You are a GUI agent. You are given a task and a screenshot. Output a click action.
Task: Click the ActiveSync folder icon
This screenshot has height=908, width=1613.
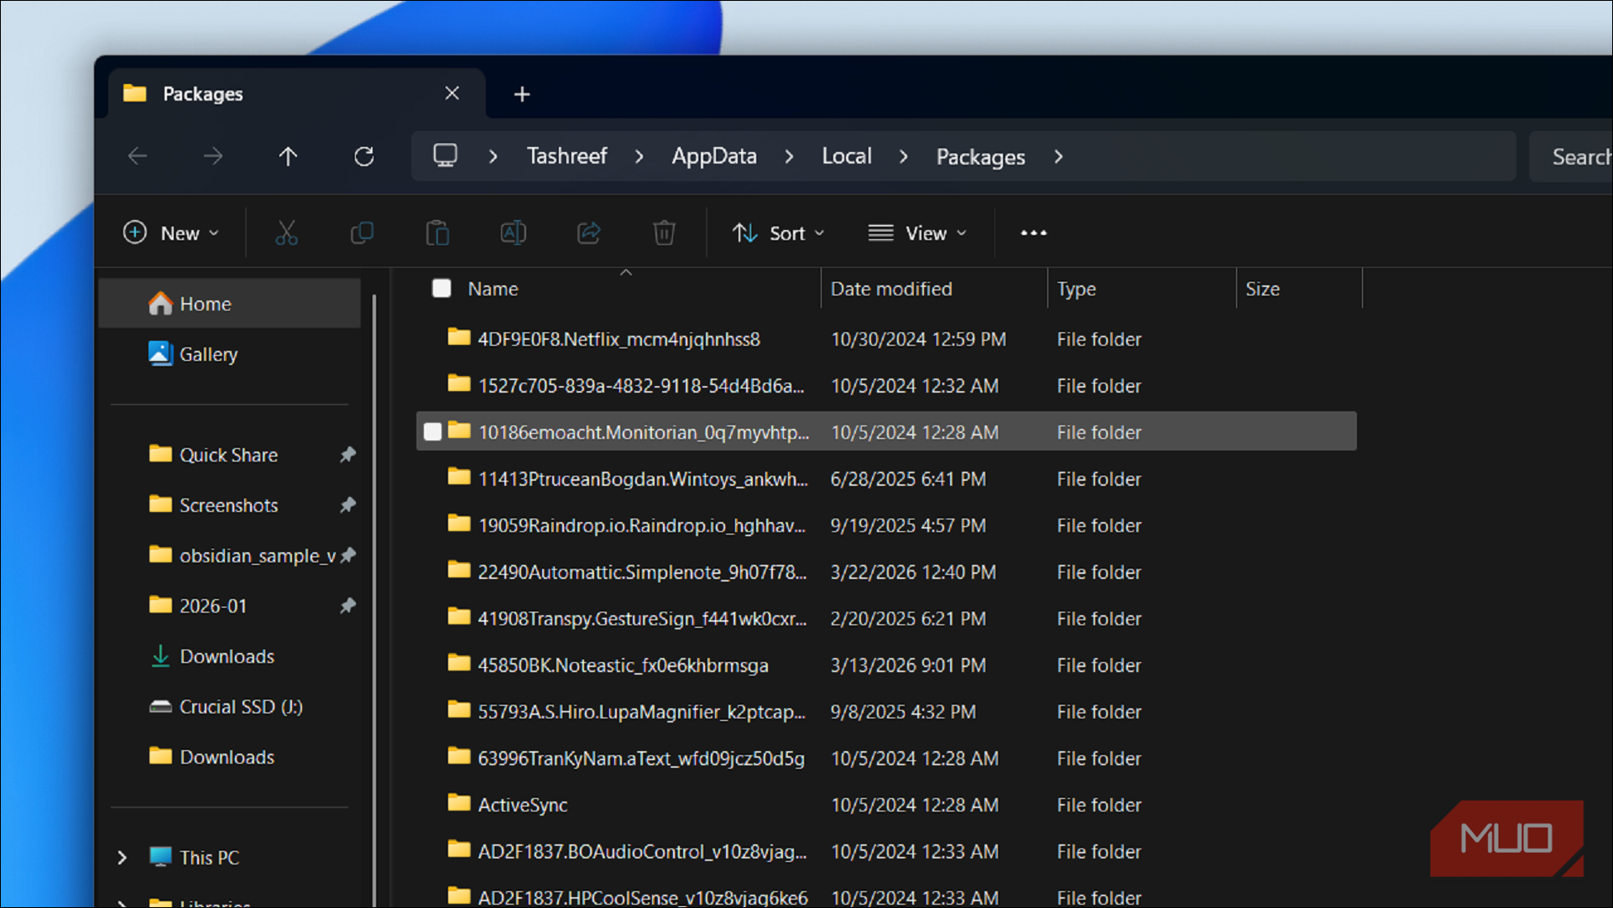(459, 803)
